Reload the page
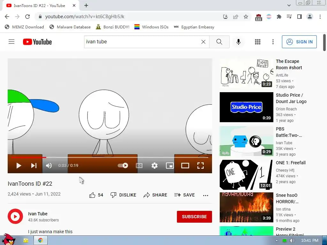Screen dimensions: 327x245 tap(27, 17)
